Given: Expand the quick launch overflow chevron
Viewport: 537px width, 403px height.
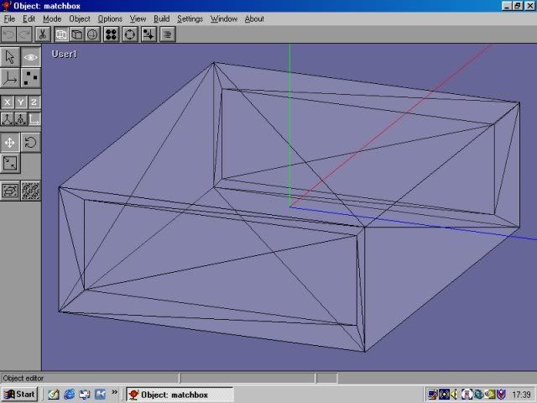Looking at the screenshot, I should pyautogui.click(x=114, y=394).
